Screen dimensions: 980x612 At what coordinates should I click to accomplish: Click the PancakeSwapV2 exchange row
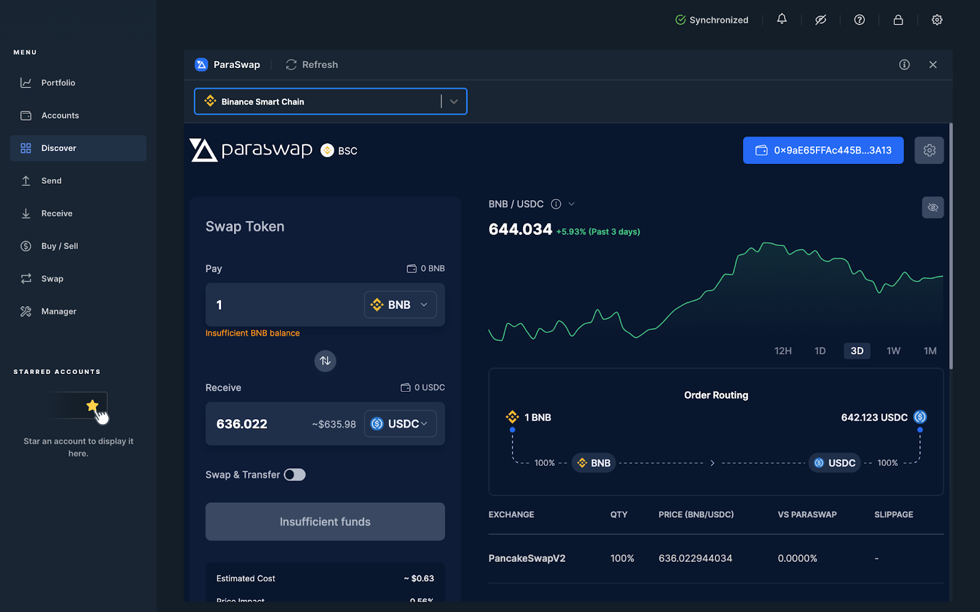coord(716,558)
